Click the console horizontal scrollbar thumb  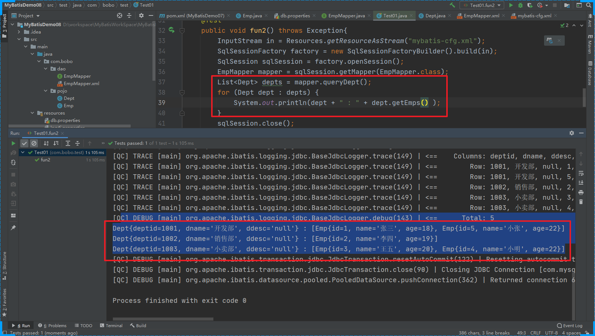[163, 319]
